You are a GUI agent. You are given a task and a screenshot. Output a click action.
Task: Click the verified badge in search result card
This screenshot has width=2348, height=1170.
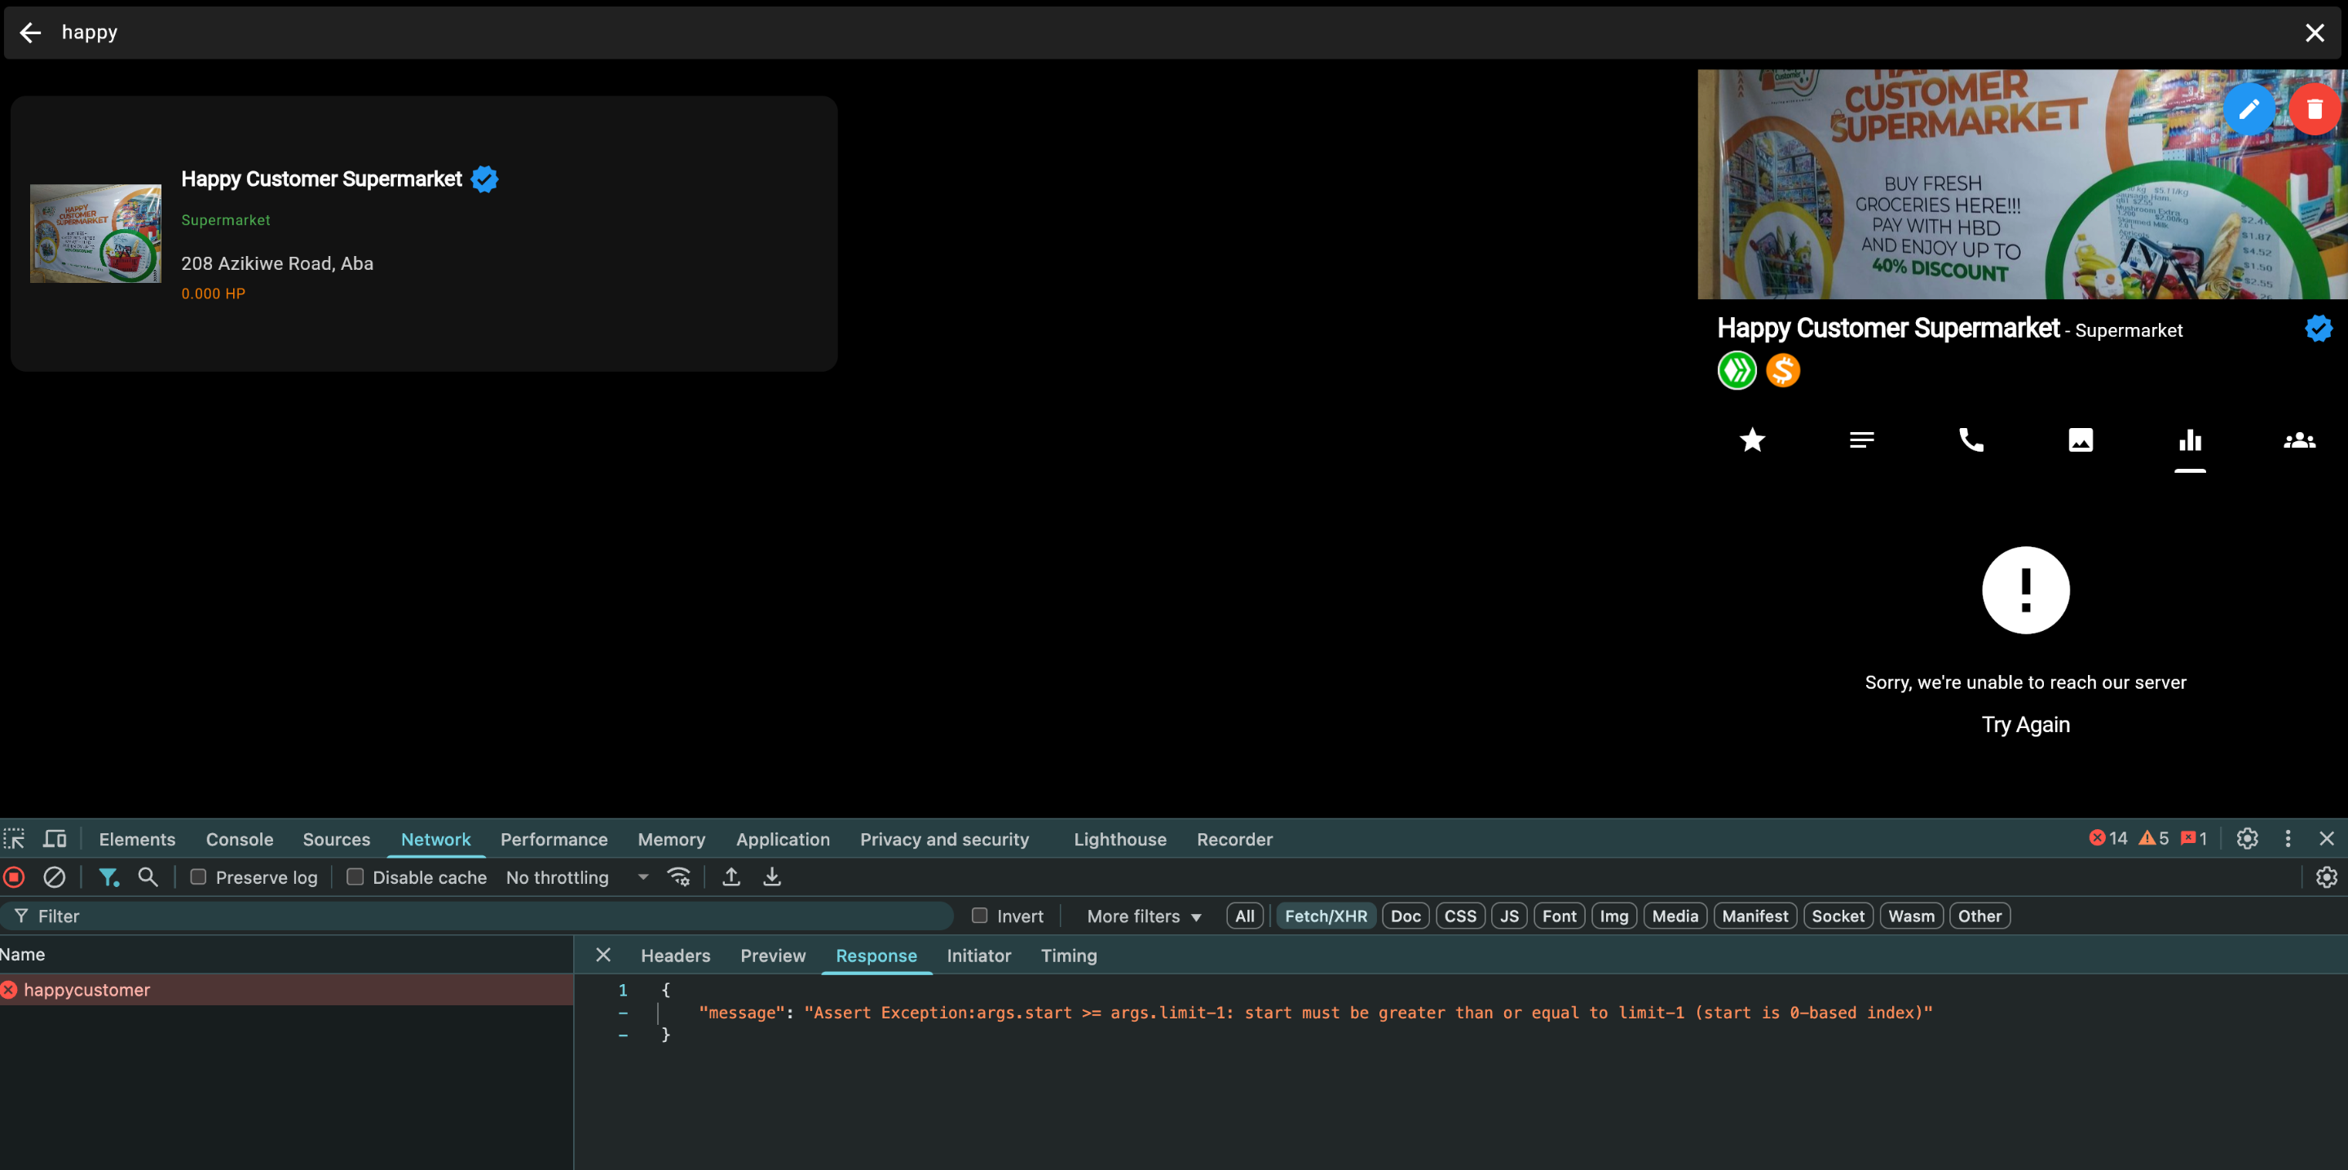484,179
